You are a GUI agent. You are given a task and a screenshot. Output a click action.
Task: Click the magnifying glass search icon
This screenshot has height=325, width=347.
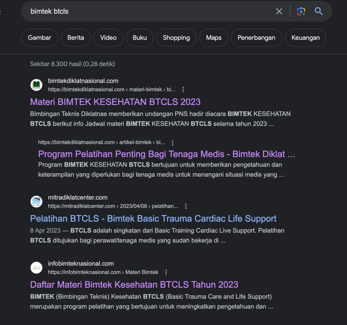[319, 11]
